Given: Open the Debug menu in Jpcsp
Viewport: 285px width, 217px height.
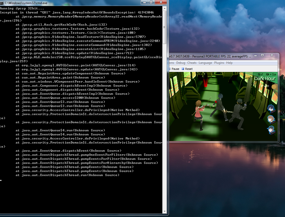Looking at the screenshot, I should coord(181,63).
